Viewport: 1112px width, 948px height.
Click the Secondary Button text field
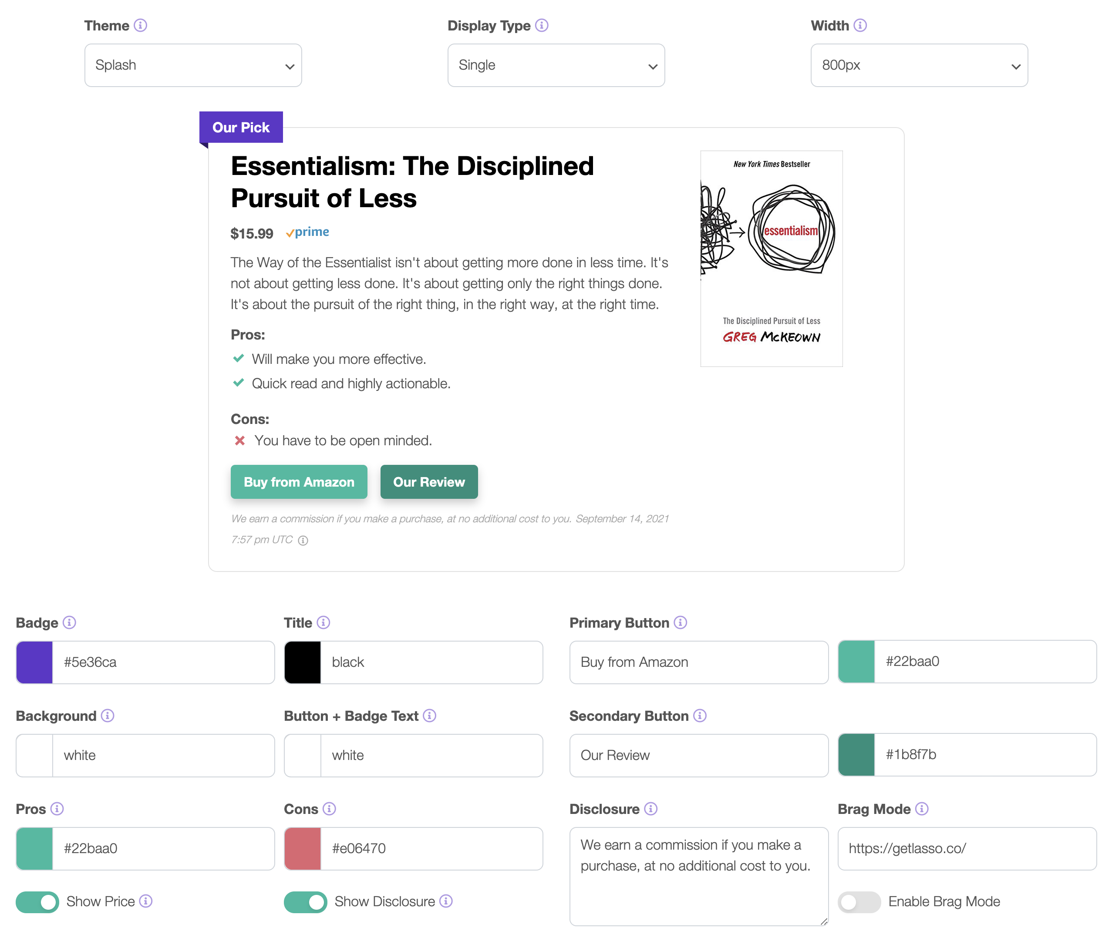click(x=699, y=755)
